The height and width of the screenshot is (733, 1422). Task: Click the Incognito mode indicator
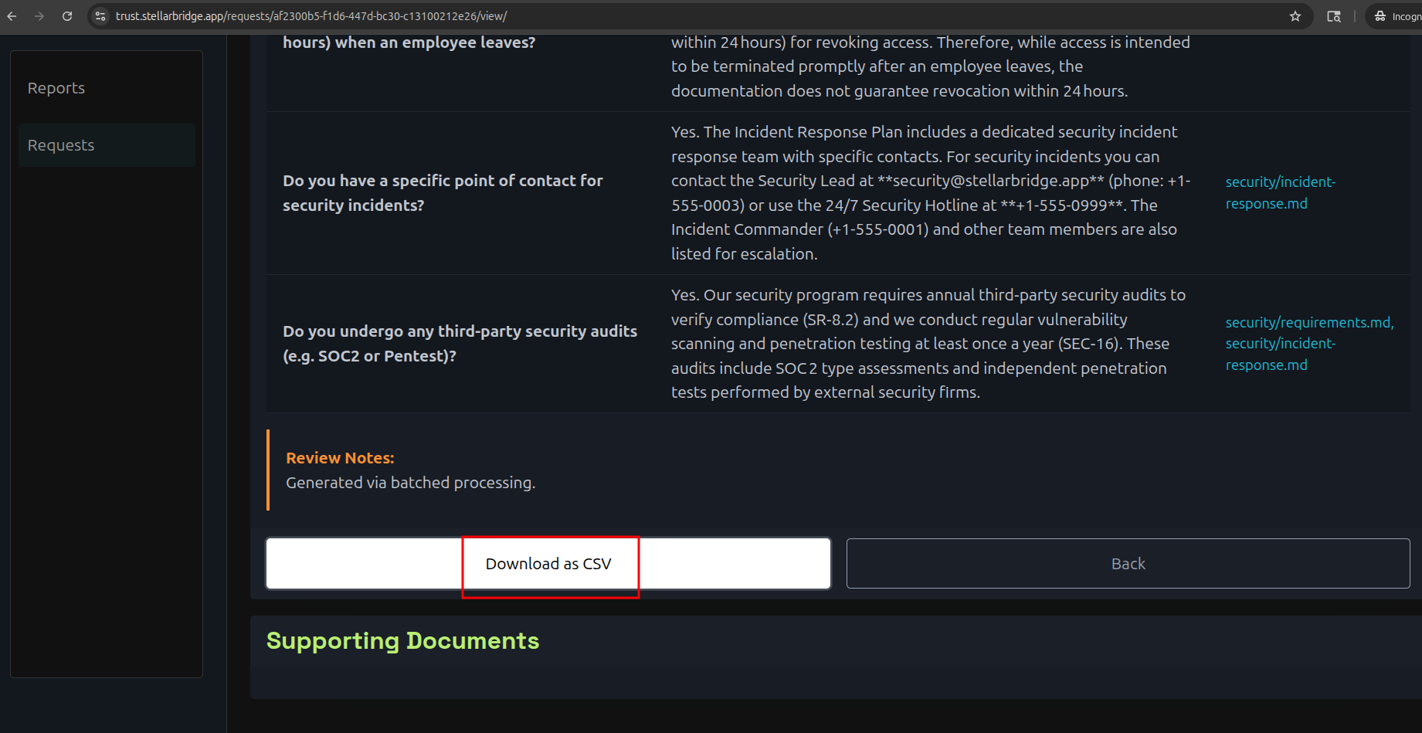[x=1398, y=15]
